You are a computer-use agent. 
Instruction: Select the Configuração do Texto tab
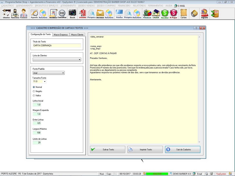(x=41, y=34)
